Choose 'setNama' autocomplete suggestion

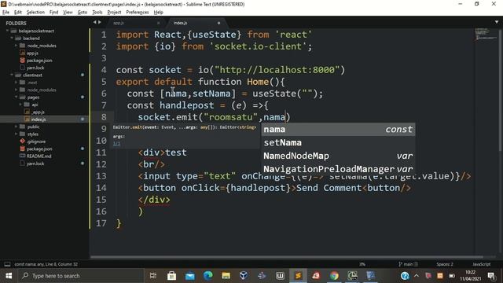coord(338,142)
